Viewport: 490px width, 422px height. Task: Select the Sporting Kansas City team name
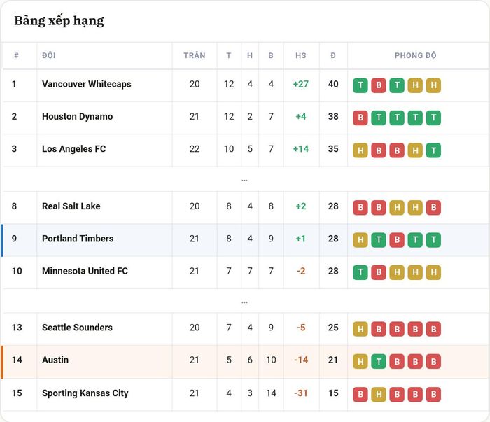coord(85,393)
